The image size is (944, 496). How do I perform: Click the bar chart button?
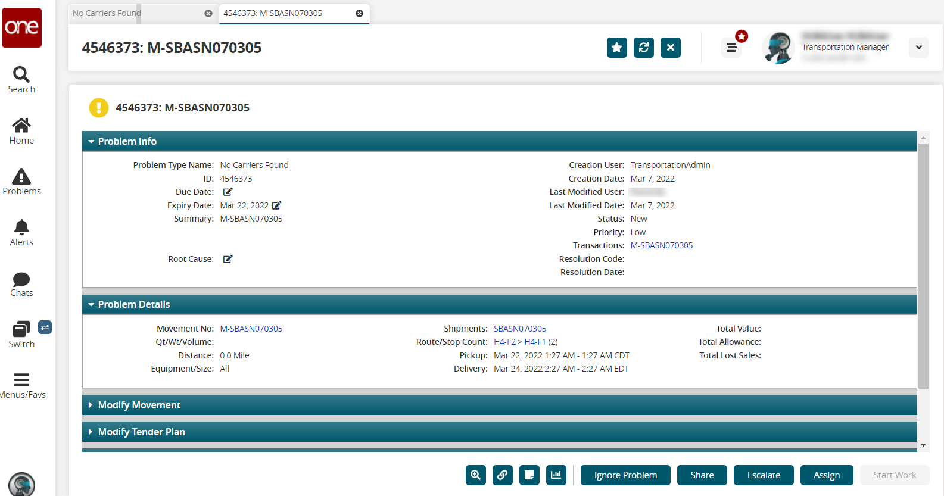click(556, 475)
